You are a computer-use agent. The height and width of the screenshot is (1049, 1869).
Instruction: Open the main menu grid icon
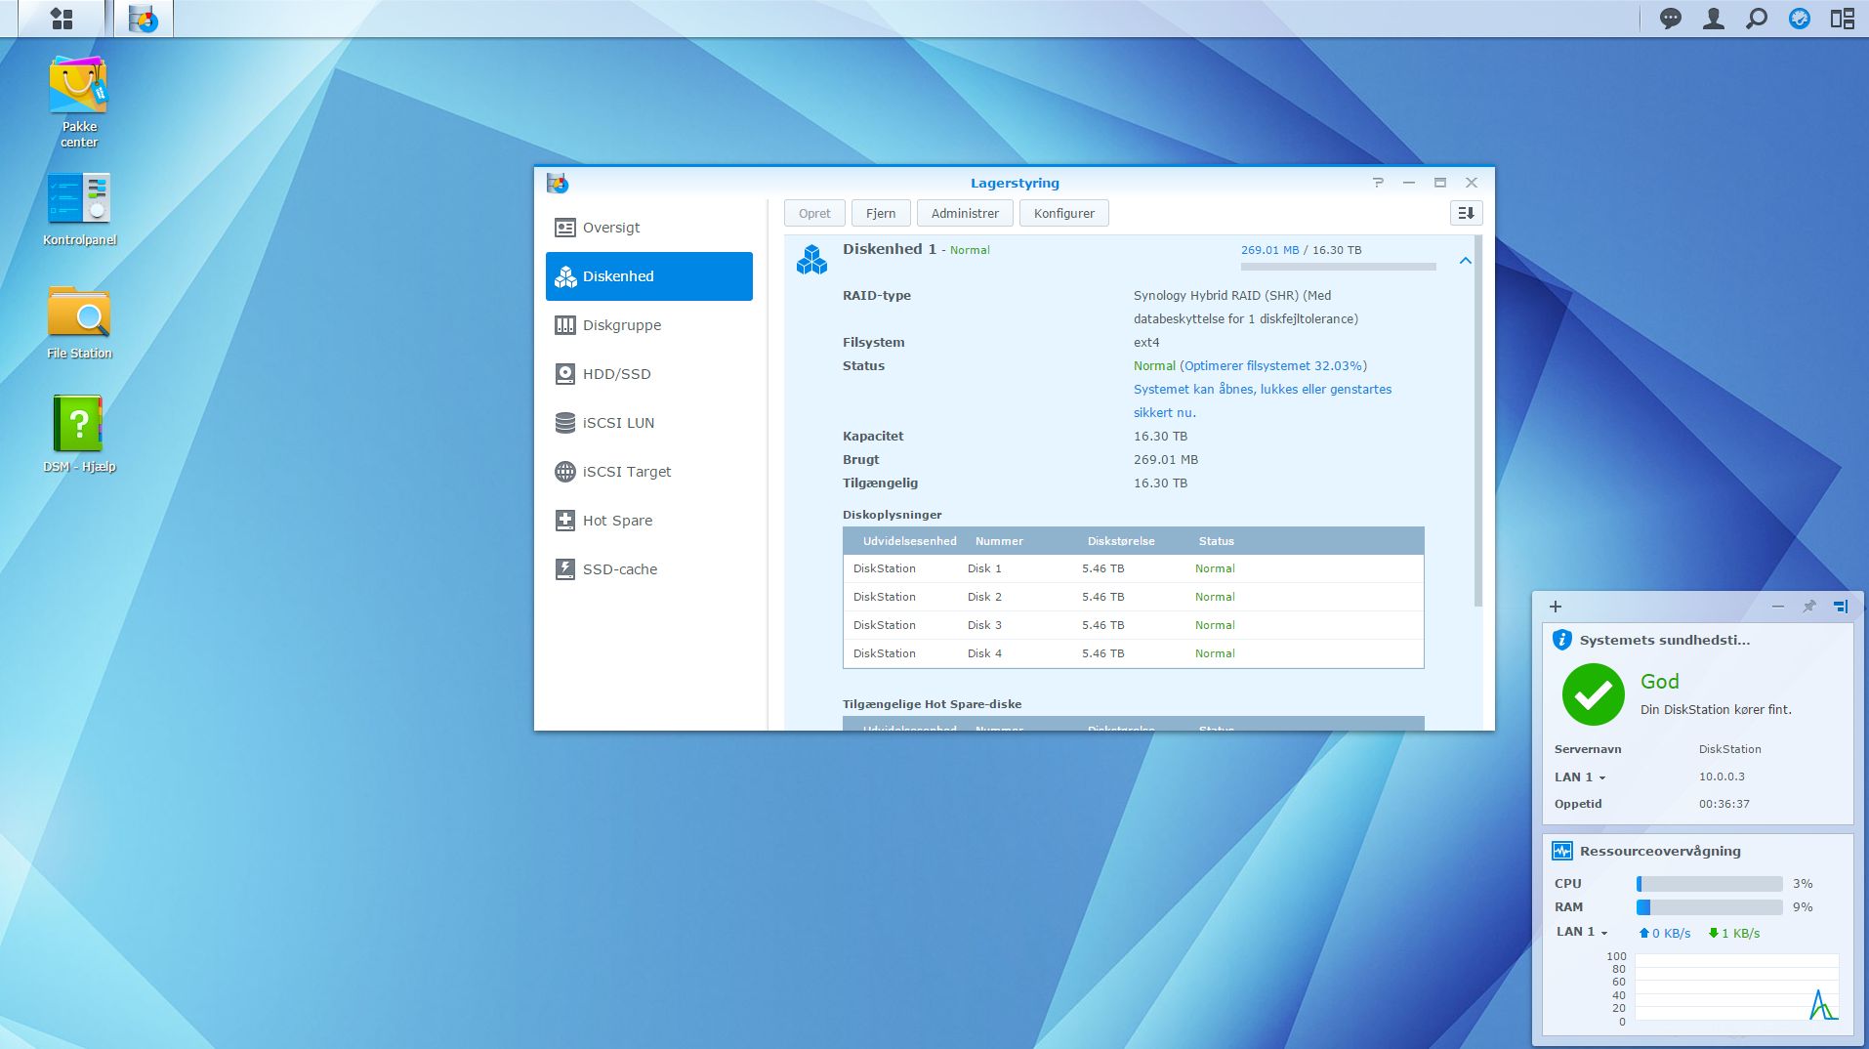pos(62,19)
